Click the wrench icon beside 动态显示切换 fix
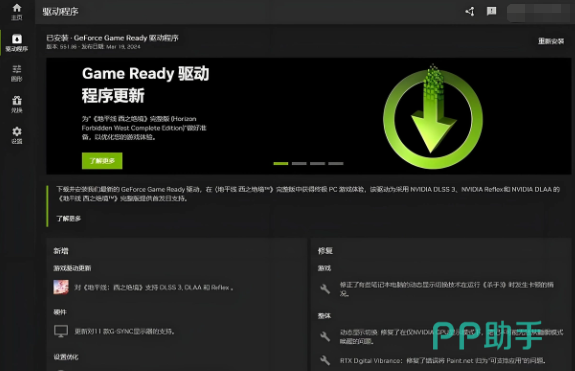The image size is (575, 371). coord(325,336)
